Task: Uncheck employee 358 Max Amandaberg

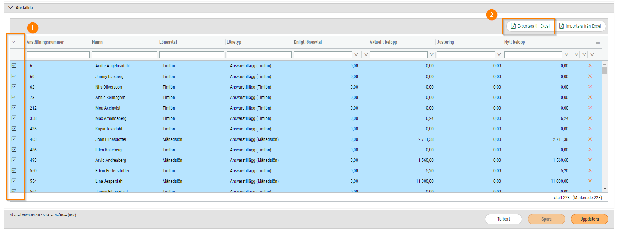Action: (x=14, y=118)
